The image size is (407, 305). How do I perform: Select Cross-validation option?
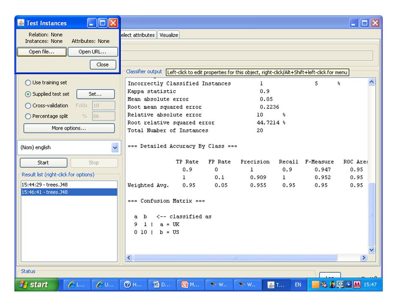pyautogui.click(x=47, y=105)
